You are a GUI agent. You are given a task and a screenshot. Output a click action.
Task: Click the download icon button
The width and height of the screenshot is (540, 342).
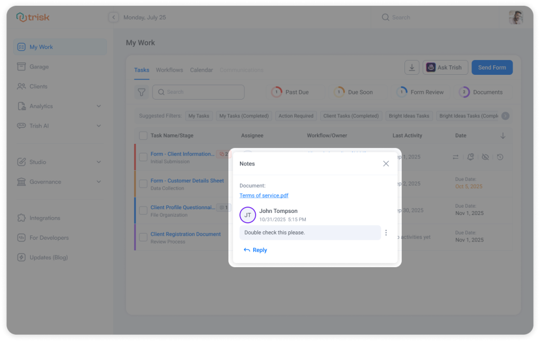(412, 67)
